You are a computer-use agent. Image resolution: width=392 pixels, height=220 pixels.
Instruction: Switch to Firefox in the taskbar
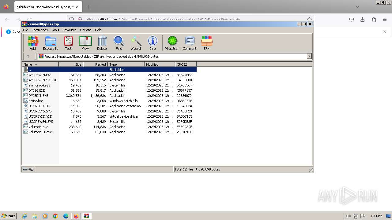pos(76,216)
